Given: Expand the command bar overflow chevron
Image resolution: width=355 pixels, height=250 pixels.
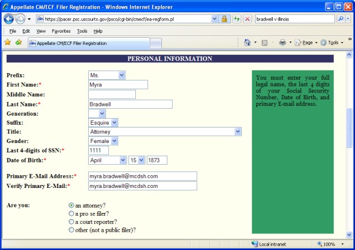Looking at the screenshot, I should [350, 39].
